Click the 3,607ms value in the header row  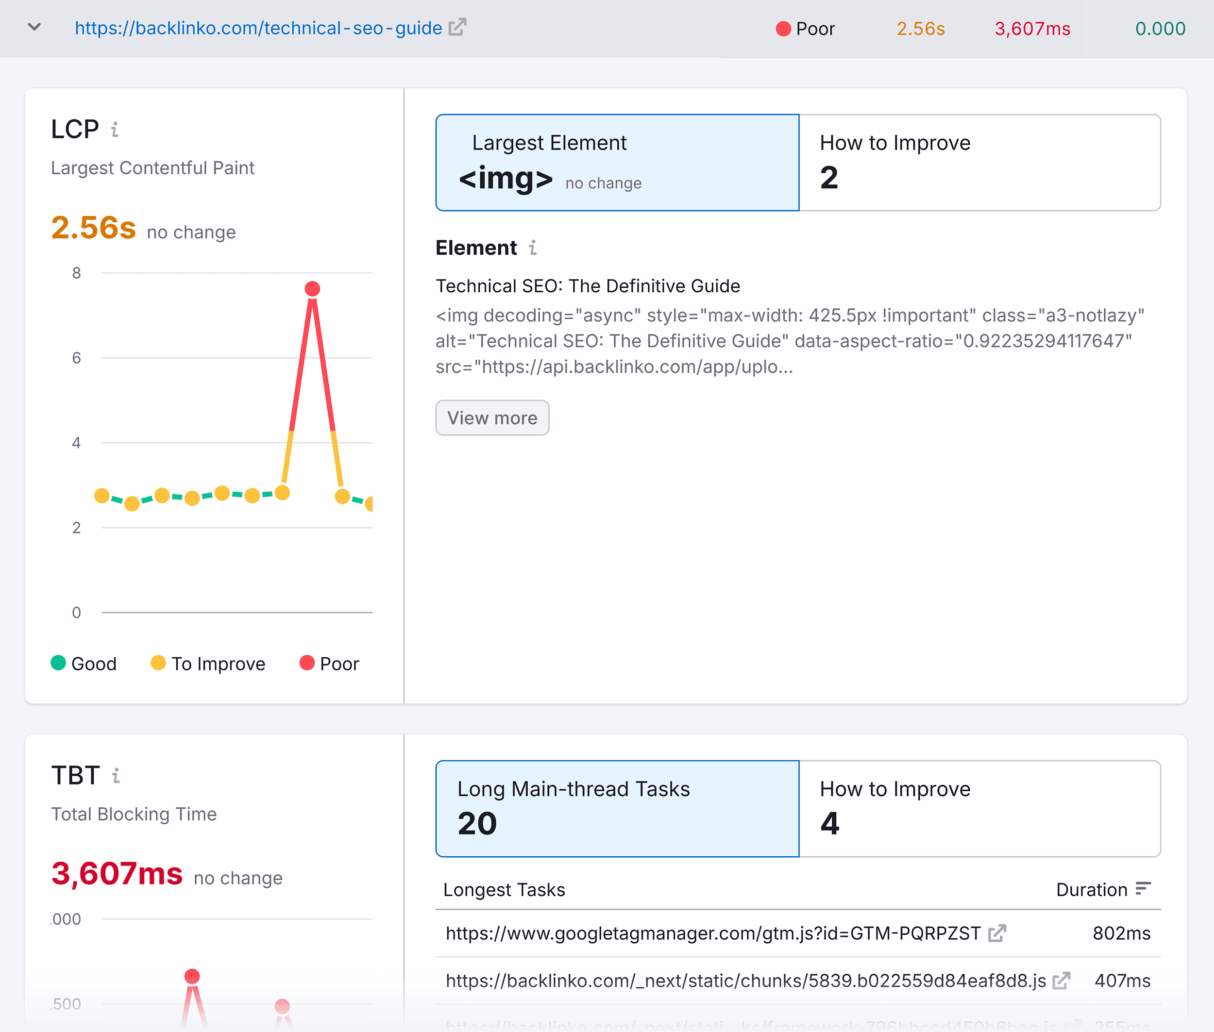point(1032,28)
